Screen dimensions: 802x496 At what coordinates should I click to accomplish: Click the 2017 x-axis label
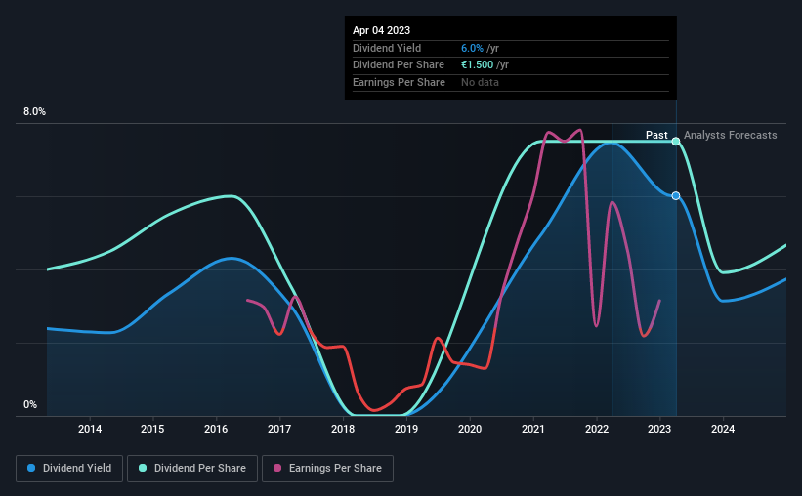(279, 429)
